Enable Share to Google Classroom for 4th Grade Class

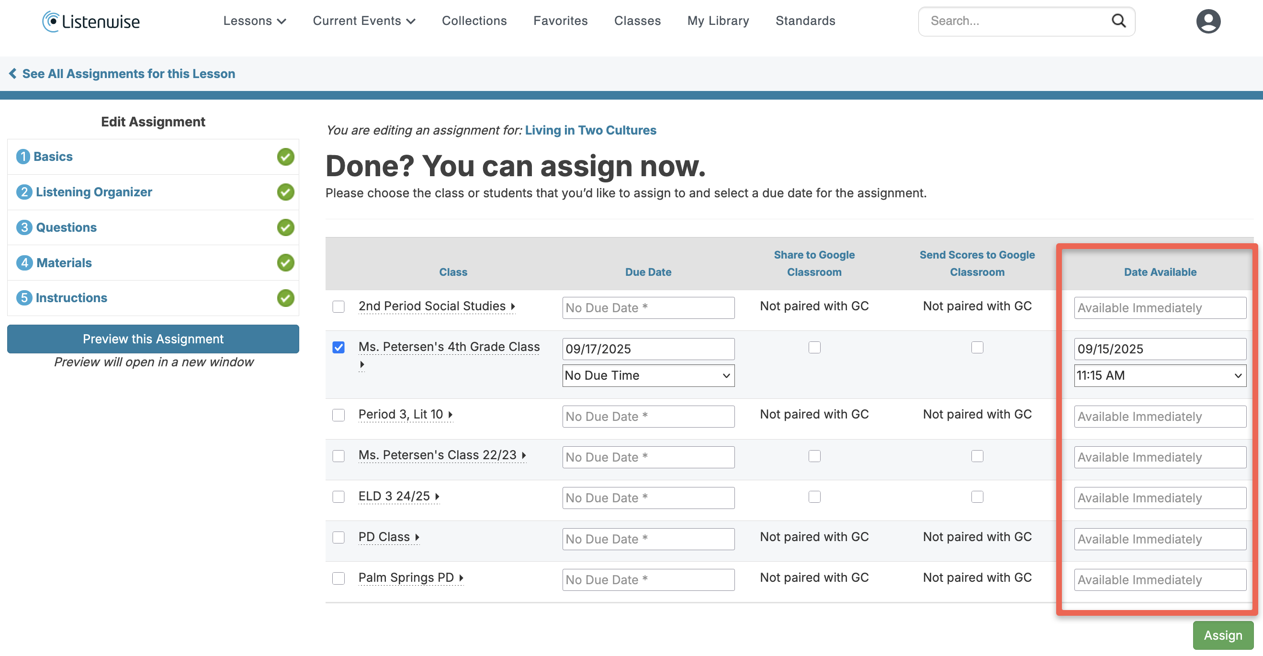pyautogui.click(x=814, y=348)
